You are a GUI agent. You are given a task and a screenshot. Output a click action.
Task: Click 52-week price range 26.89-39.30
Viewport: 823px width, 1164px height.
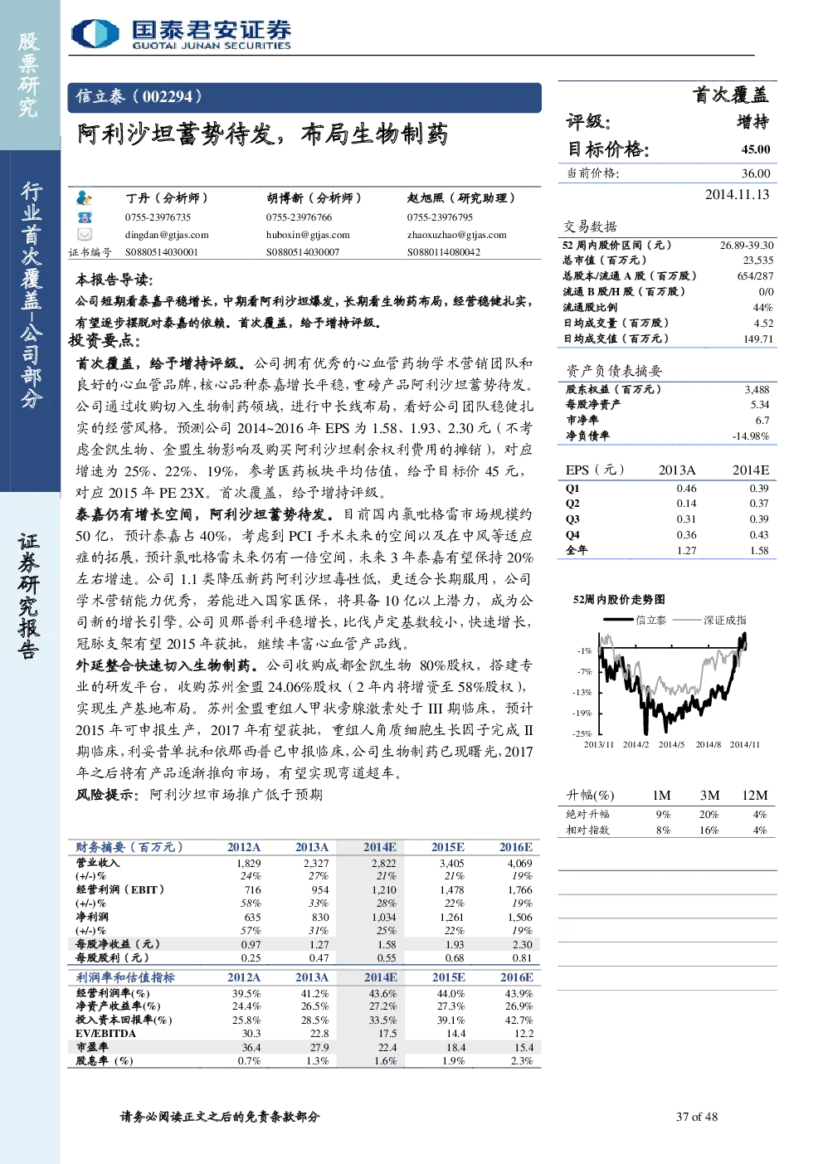pos(747,246)
